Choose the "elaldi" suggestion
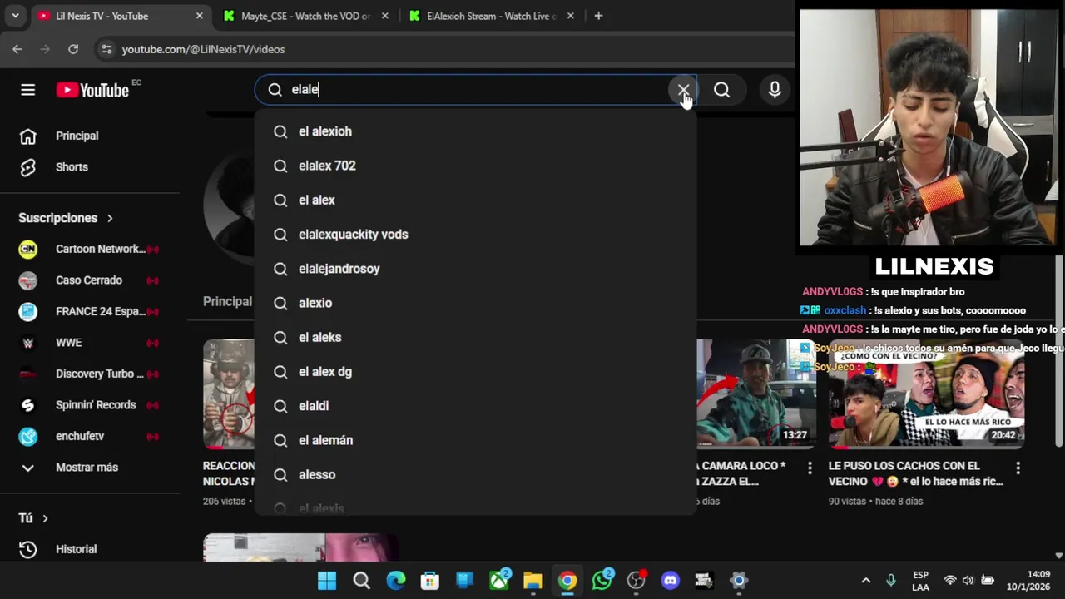Image resolution: width=1065 pixels, height=599 pixels. click(x=475, y=406)
